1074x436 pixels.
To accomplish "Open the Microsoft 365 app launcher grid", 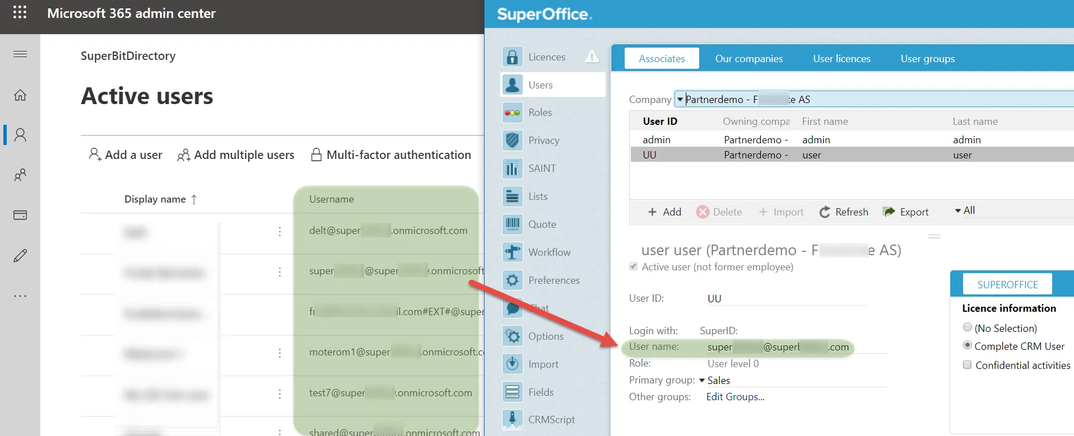I will coord(20,12).
